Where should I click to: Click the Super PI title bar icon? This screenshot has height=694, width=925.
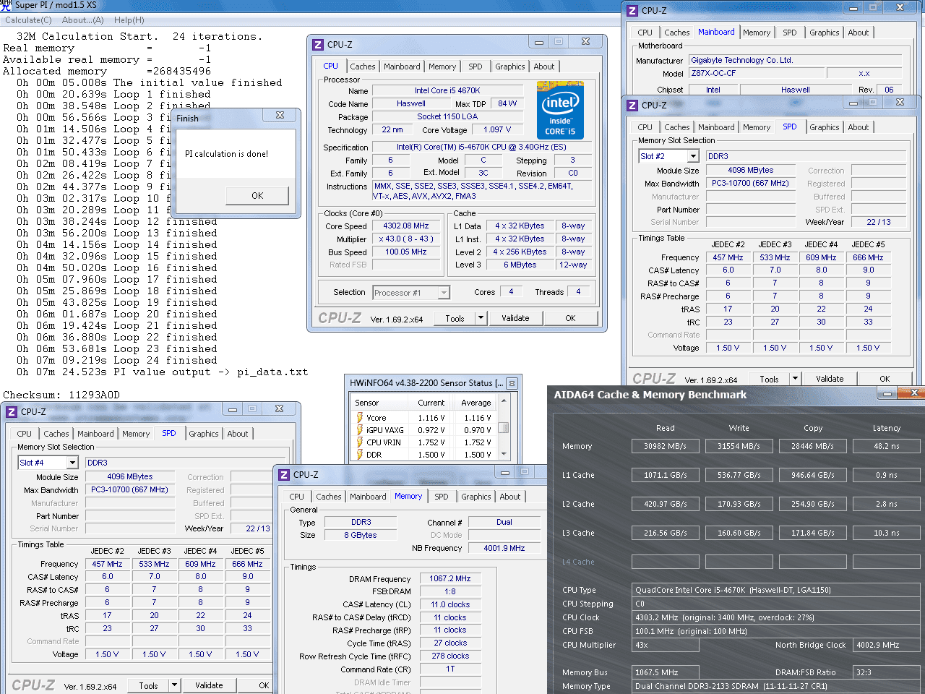(6, 5)
